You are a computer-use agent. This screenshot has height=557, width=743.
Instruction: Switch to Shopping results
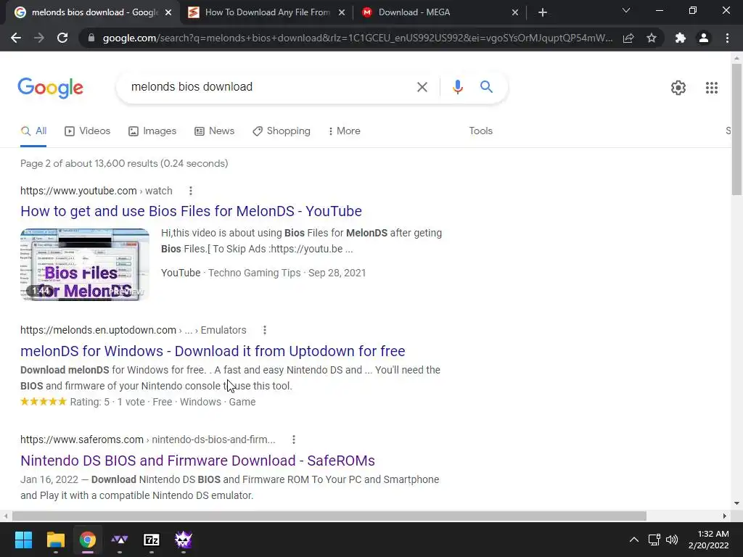click(x=282, y=131)
